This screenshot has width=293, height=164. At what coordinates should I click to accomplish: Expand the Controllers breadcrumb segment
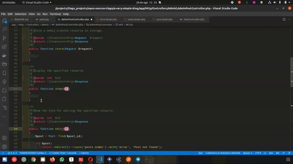pos(33,25)
